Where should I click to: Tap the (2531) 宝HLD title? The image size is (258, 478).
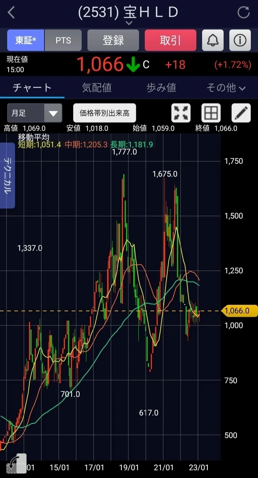pos(128,12)
